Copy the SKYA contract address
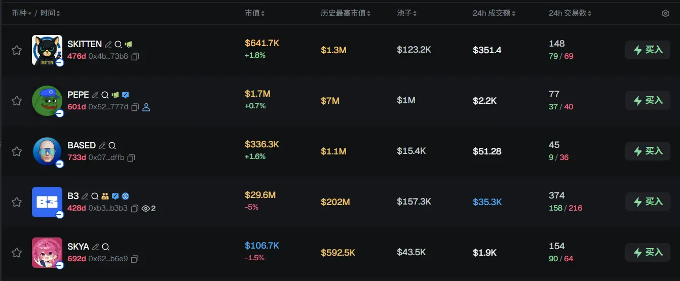The width and height of the screenshot is (680, 281). 135,259
